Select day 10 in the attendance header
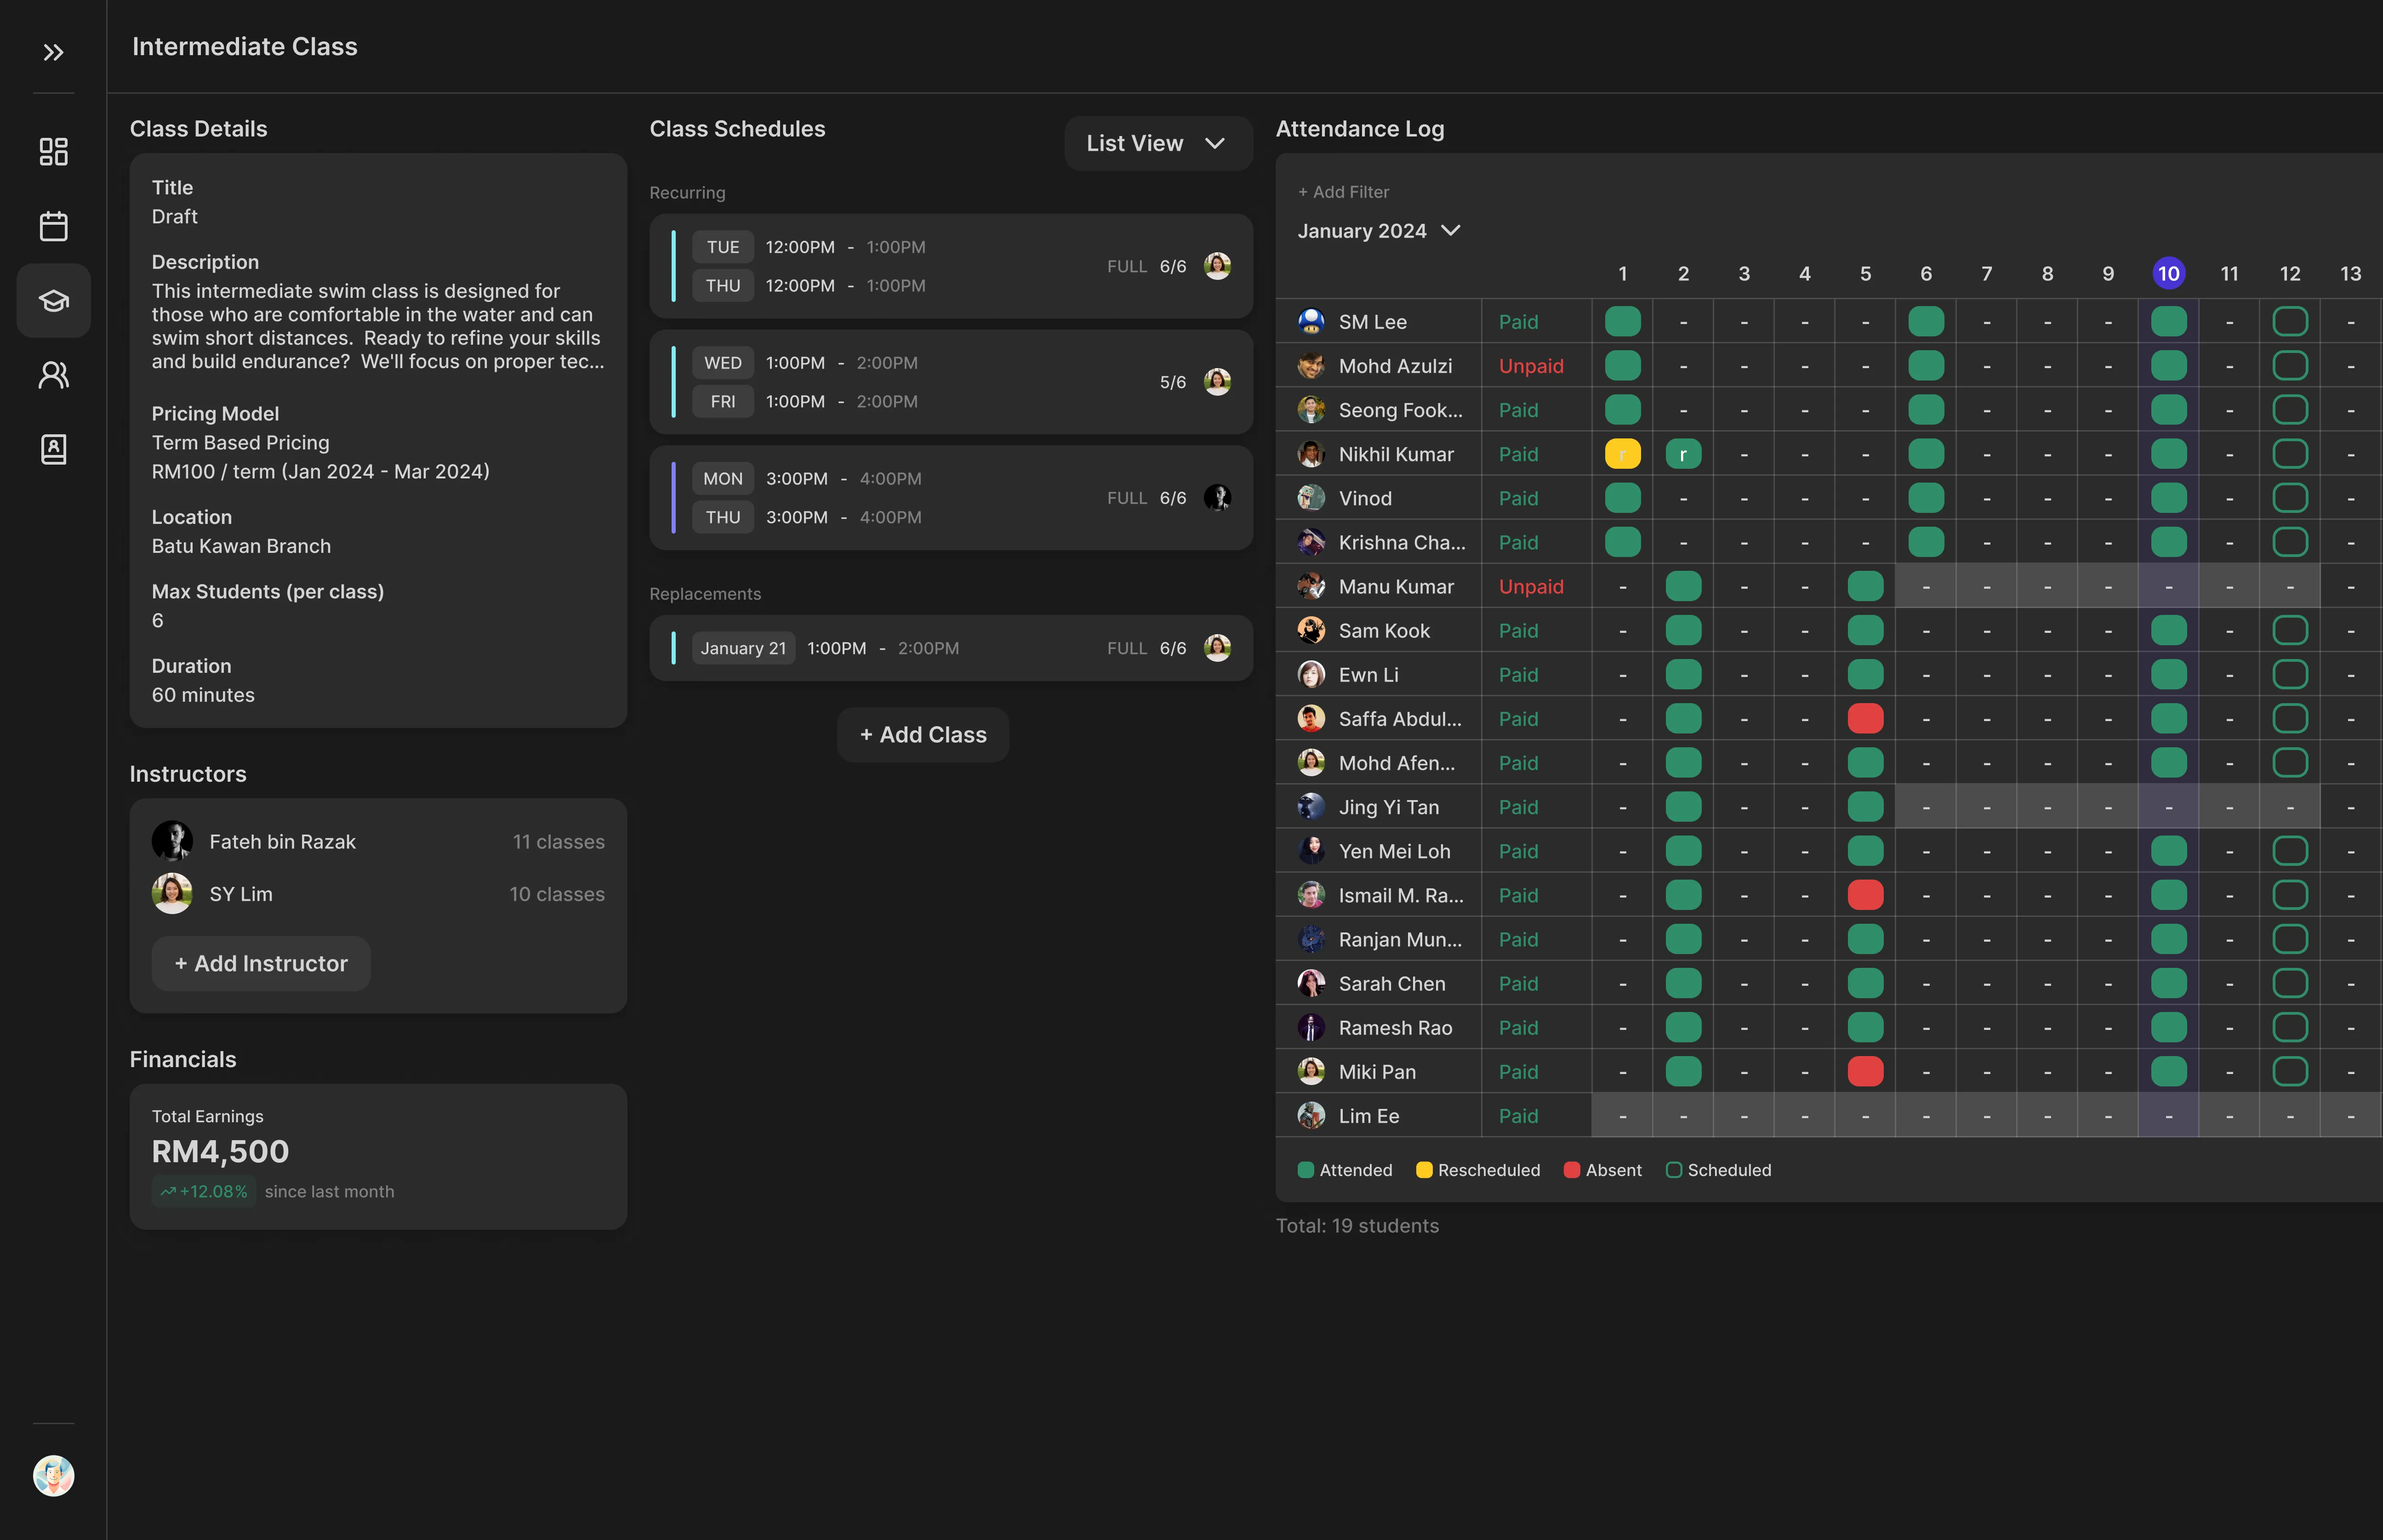2383x1540 pixels. tap(2168, 274)
